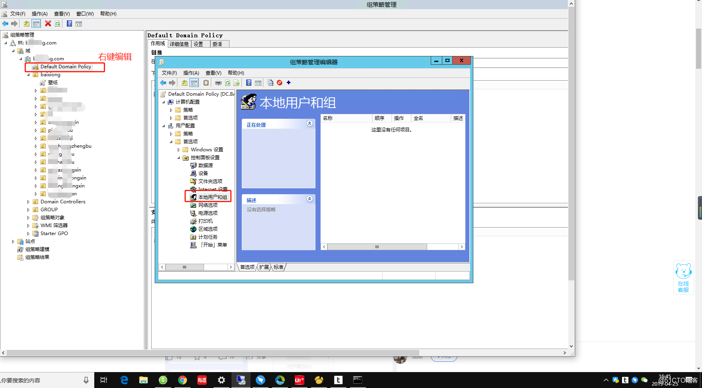Click the red X Delete icon in the main toolbar
Screen dimensions: 702x388
[x=48, y=23]
